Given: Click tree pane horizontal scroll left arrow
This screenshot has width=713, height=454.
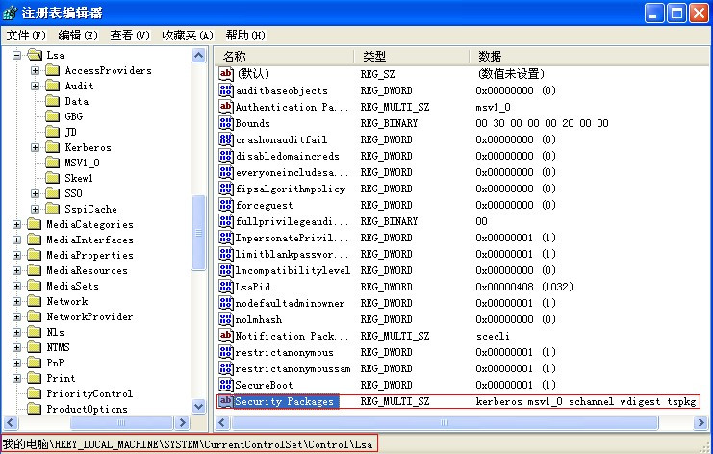Looking at the screenshot, I should click(11, 422).
